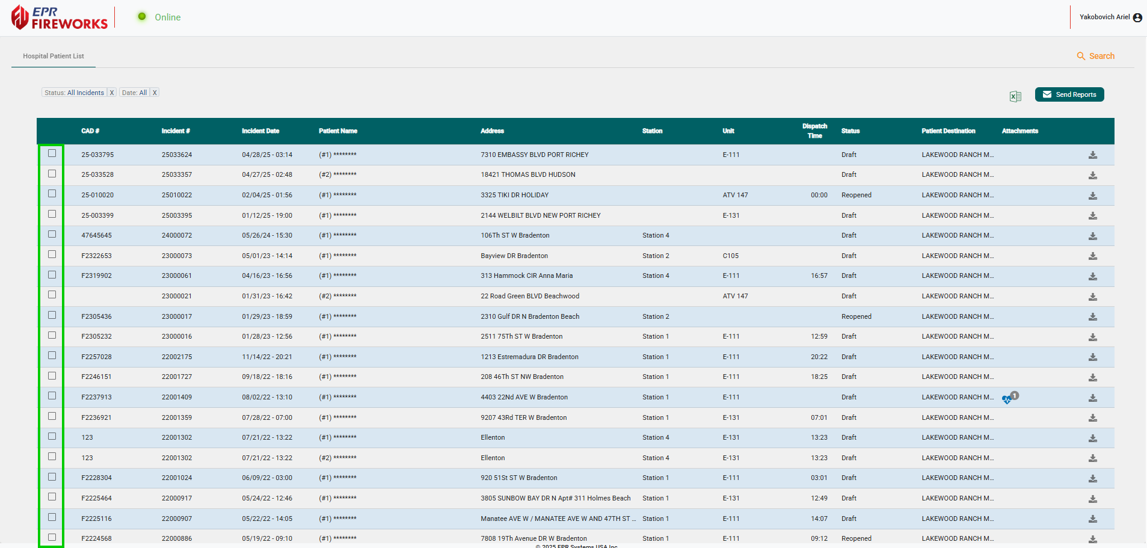1147x548 pixels.
Task: Check the checkbox for CAD# 25-033528
Action: point(52,173)
